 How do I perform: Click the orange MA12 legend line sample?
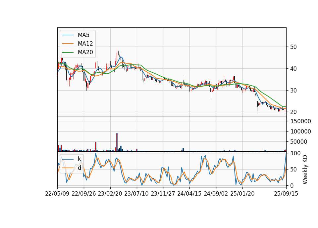68,44
